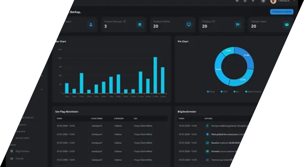Image resolution: width=304 pixels, height=167 pixels.
Task: Click the Son Flag Aktiviteleri panel title
Action: click(67, 111)
